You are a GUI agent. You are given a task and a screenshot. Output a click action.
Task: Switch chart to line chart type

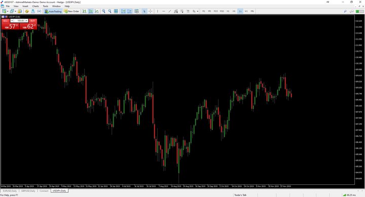pyautogui.click(x=97, y=11)
